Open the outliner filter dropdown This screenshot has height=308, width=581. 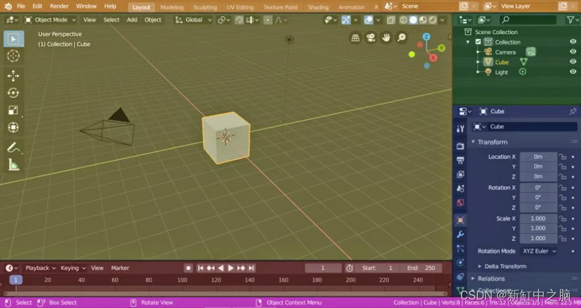572,20
